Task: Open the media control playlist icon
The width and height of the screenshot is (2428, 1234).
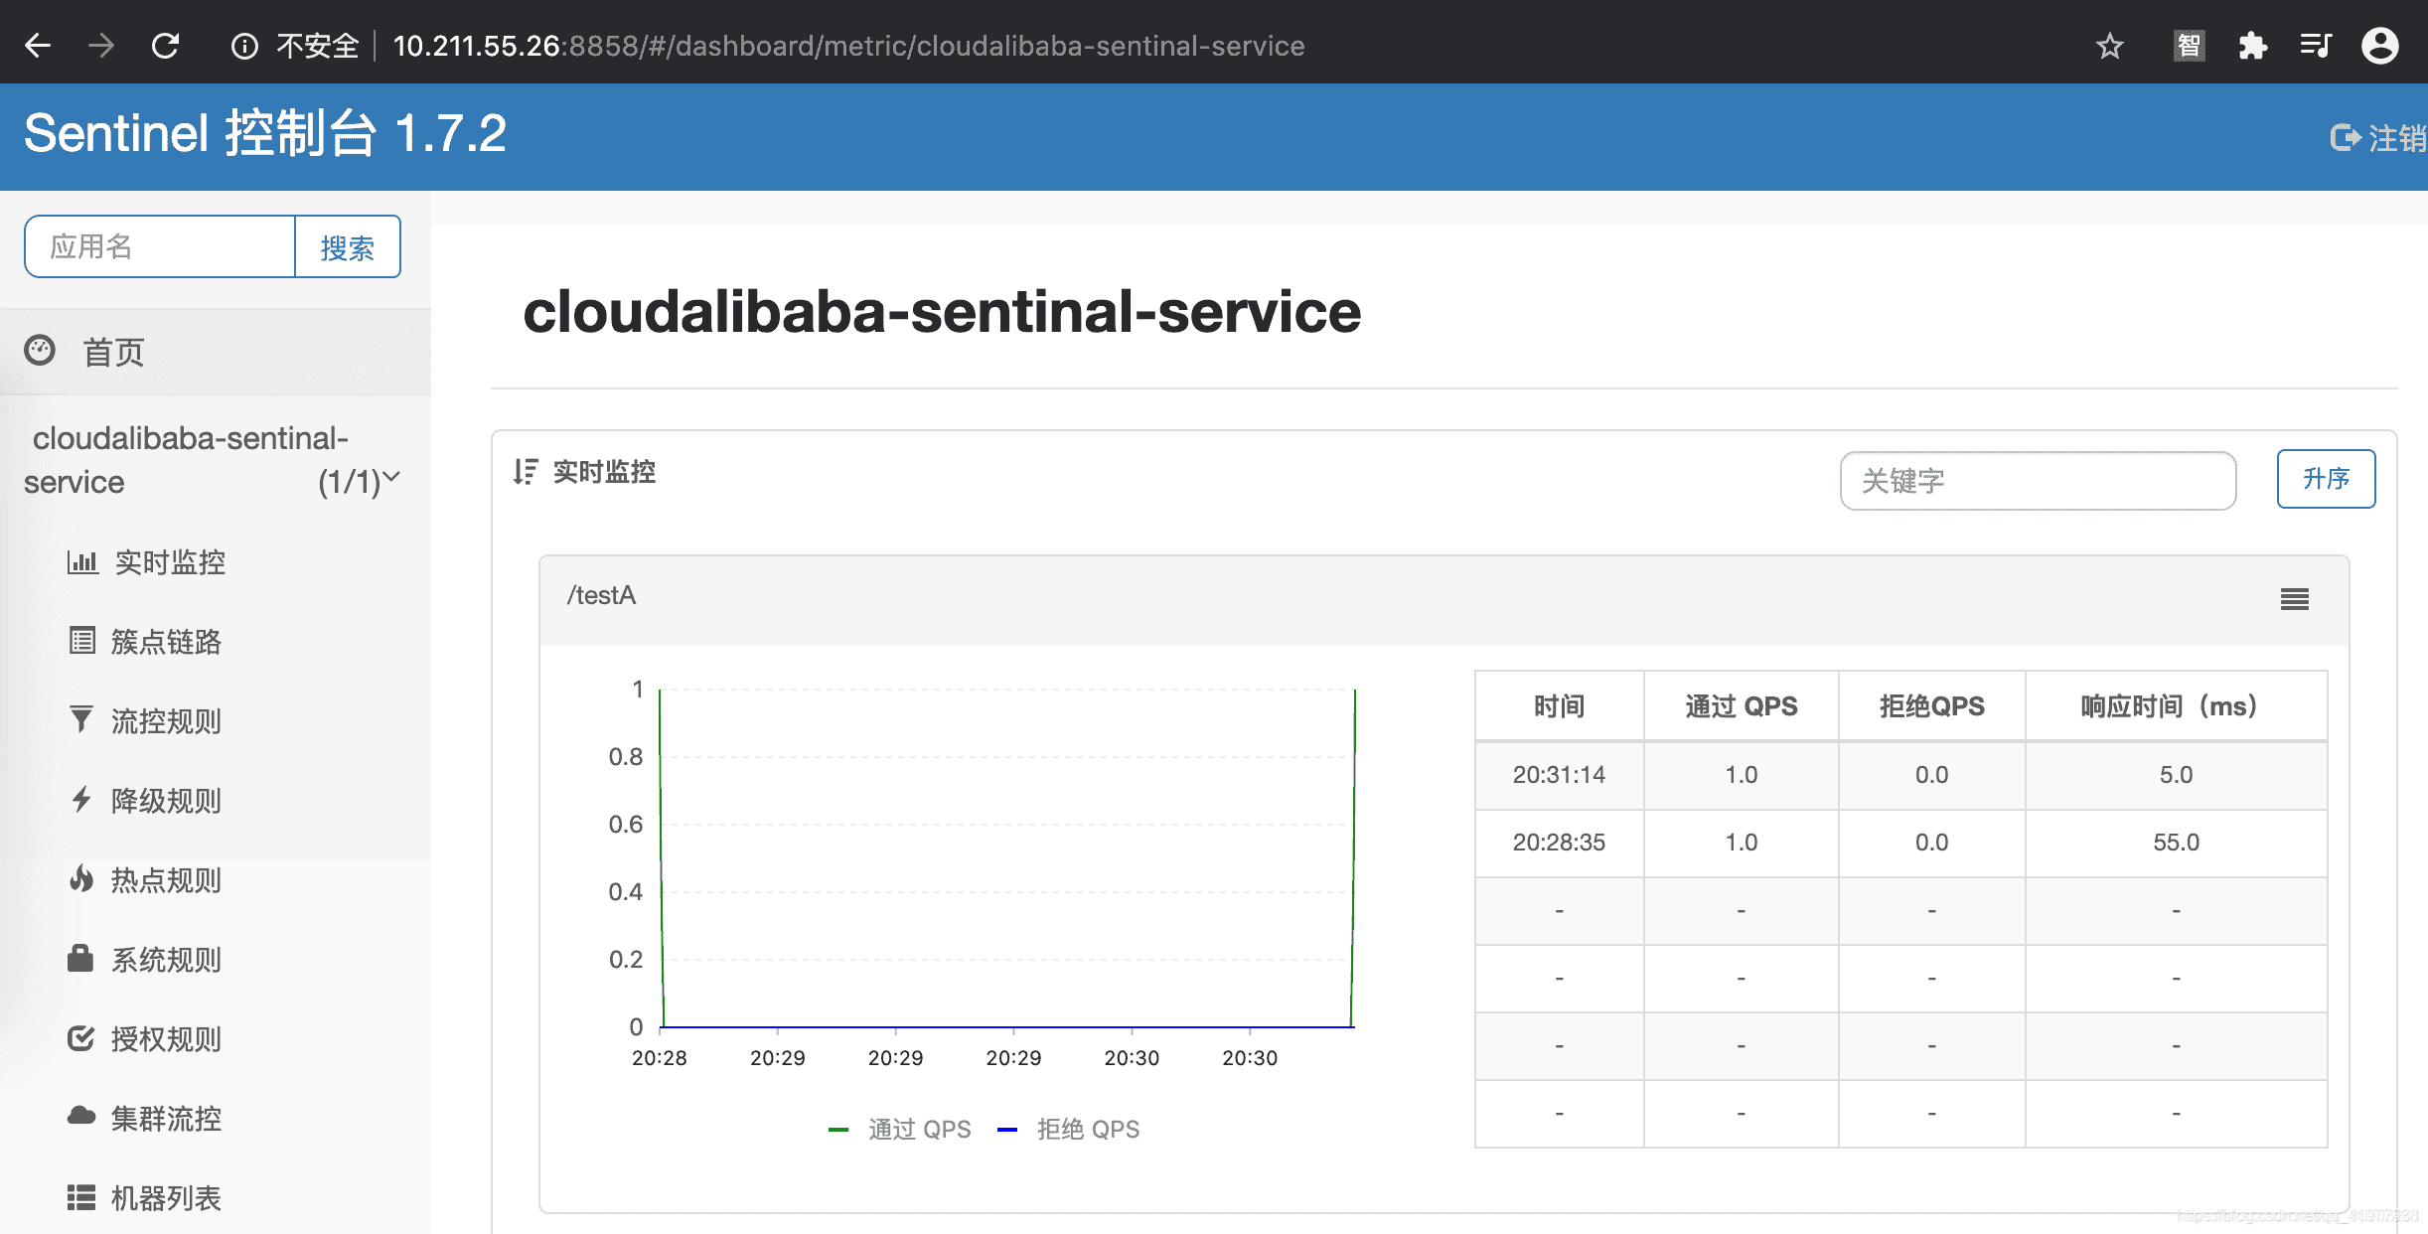Action: tap(2316, 46)
